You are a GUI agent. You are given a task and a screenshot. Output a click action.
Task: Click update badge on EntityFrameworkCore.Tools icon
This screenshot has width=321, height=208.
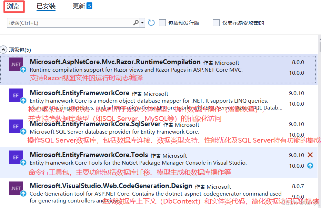[x=23, y=163]
